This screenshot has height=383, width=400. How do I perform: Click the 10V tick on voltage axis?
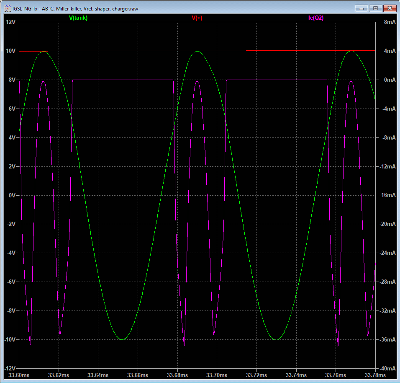coord(10,51)
